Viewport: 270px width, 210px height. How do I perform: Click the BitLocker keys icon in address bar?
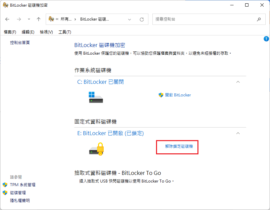[51, 19]
